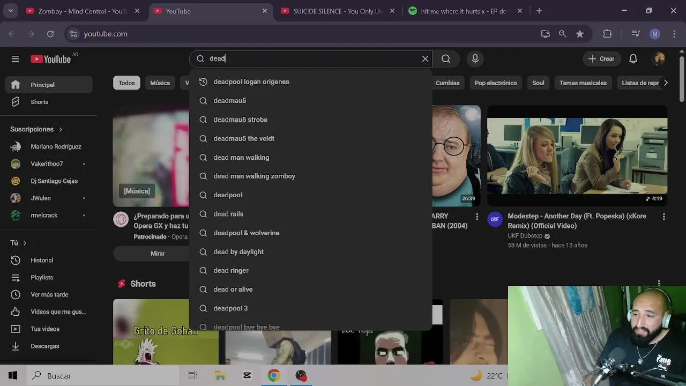
Task: Open the YouTube hamburger guide menu
Action: point(15,59)
